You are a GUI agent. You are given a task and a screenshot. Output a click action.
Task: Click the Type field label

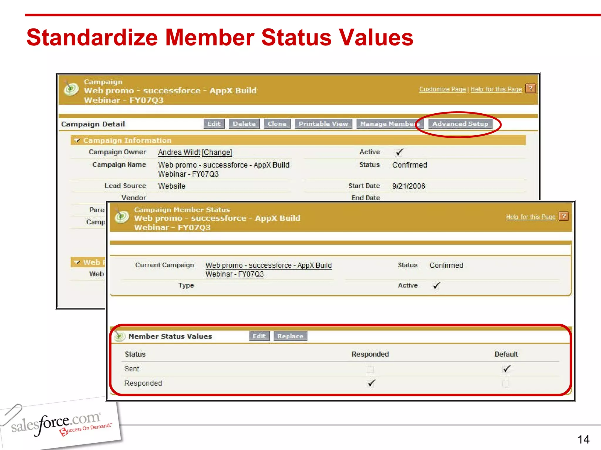(x=186, y=285)
